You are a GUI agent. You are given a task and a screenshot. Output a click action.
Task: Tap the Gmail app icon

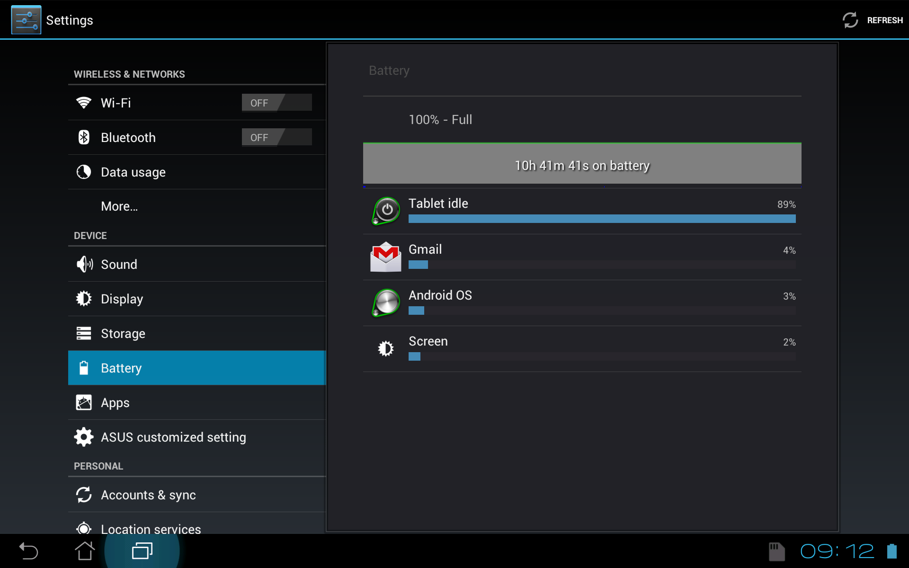pyautogui.click(x=386, y=257)
